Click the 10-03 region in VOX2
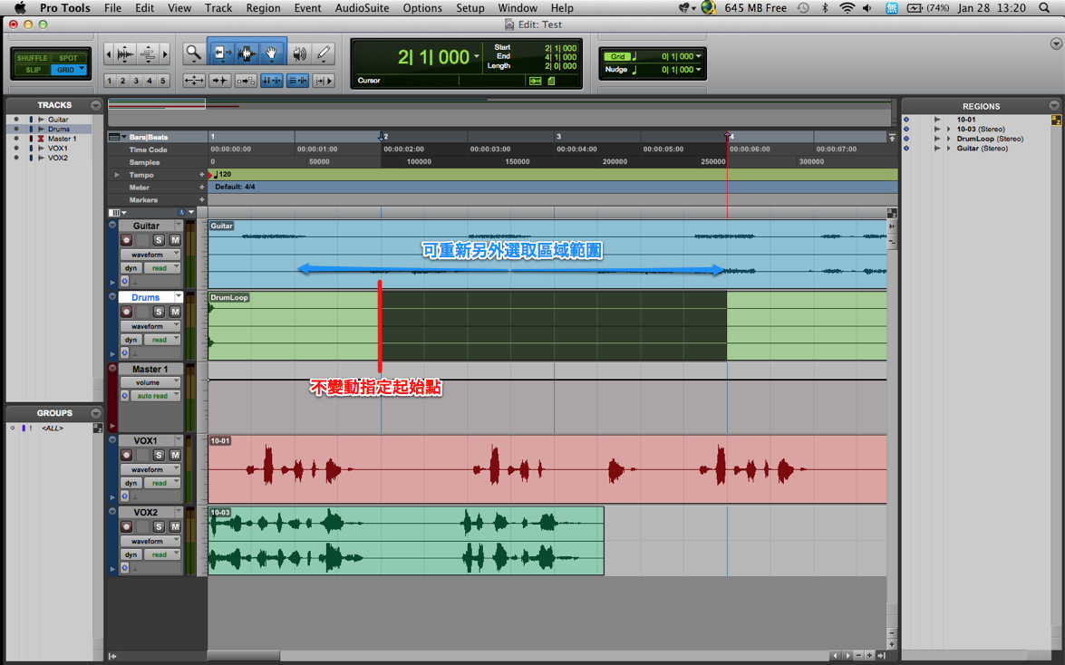Screen dimensions: 1065x665 pyautogui.click(x=405, y=541)
